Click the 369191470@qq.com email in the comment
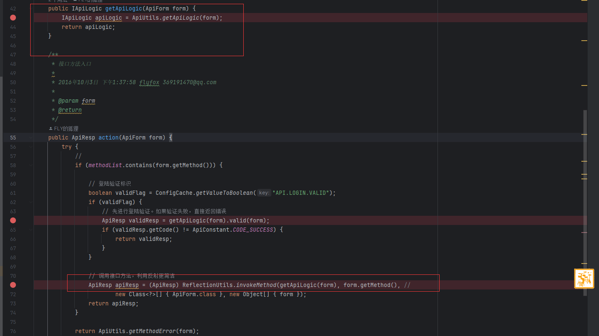Screen dimensions: 599x336 [189, 82]
